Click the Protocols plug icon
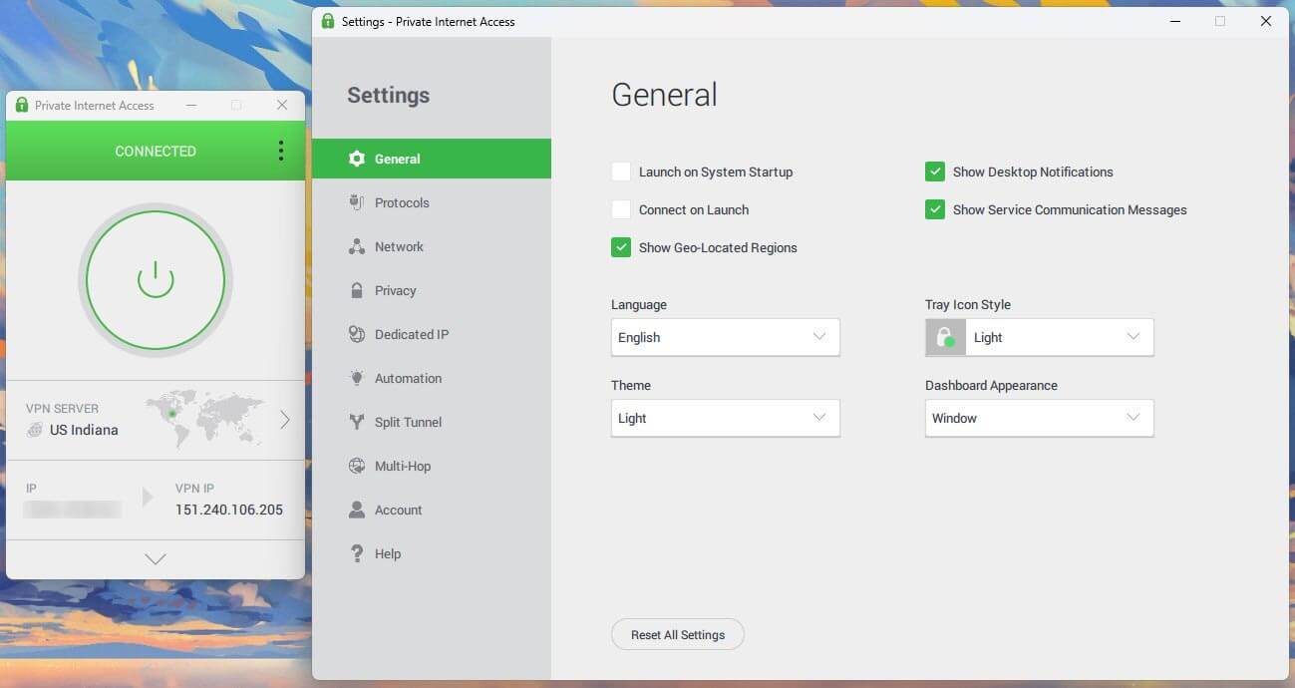This screenshot has width=1295, height=688. (357, 202)
